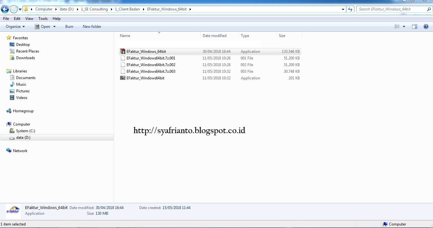
Task: Toggle the preview pane visibility
Action: (x=415, y=27)
